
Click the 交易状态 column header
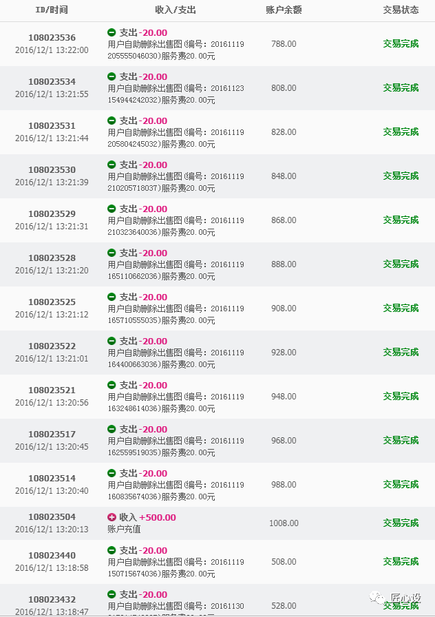point(401,10)
